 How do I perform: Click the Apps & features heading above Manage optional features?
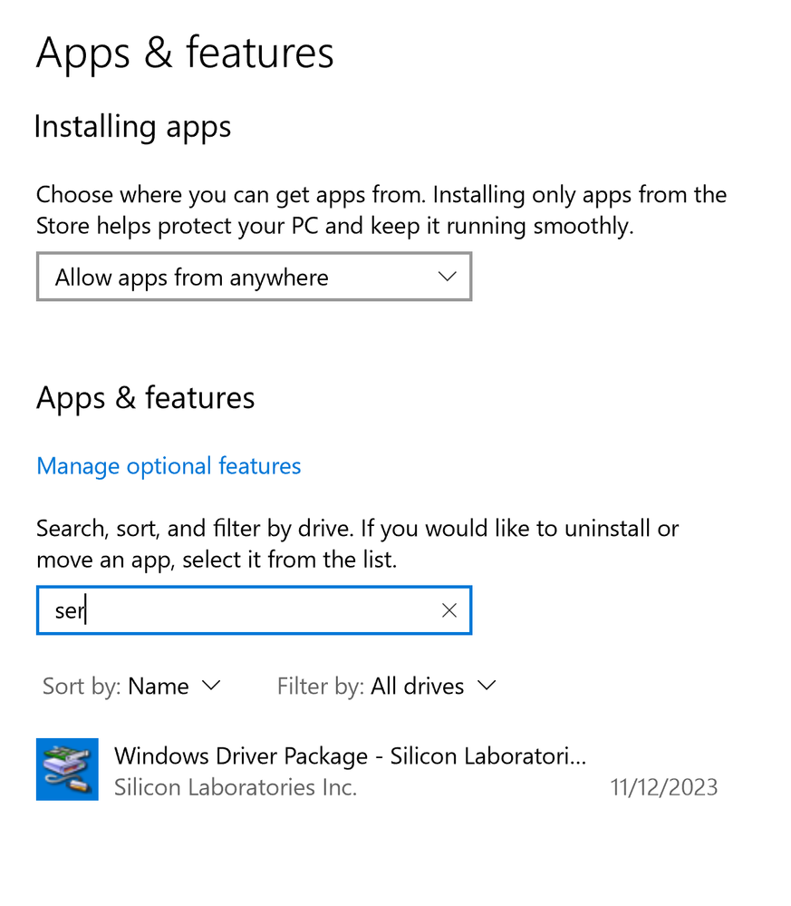[x=145, y=398]
